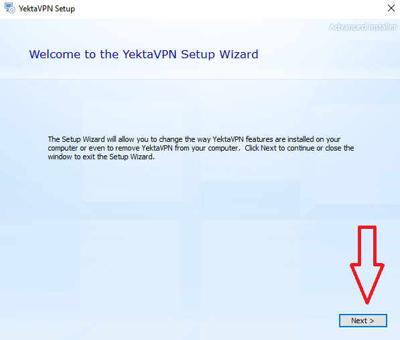This screenshot has width=400, height=340.
Task: Click the installer icon in the title bar
Action: 10,8
